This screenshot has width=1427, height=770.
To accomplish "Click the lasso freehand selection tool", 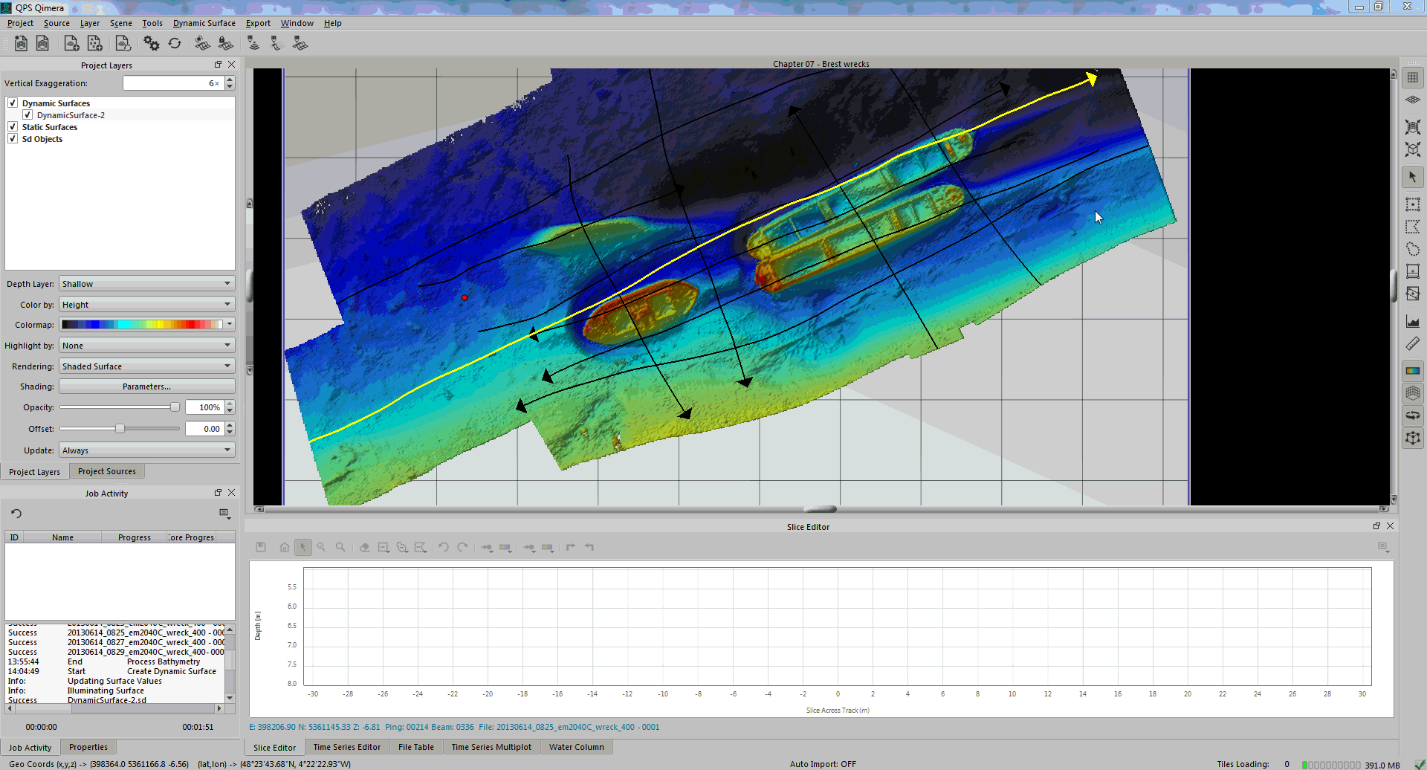I will click(x=1412, y=249).
